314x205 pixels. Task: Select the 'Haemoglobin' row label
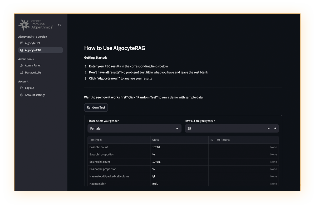[x=98, y=184]
